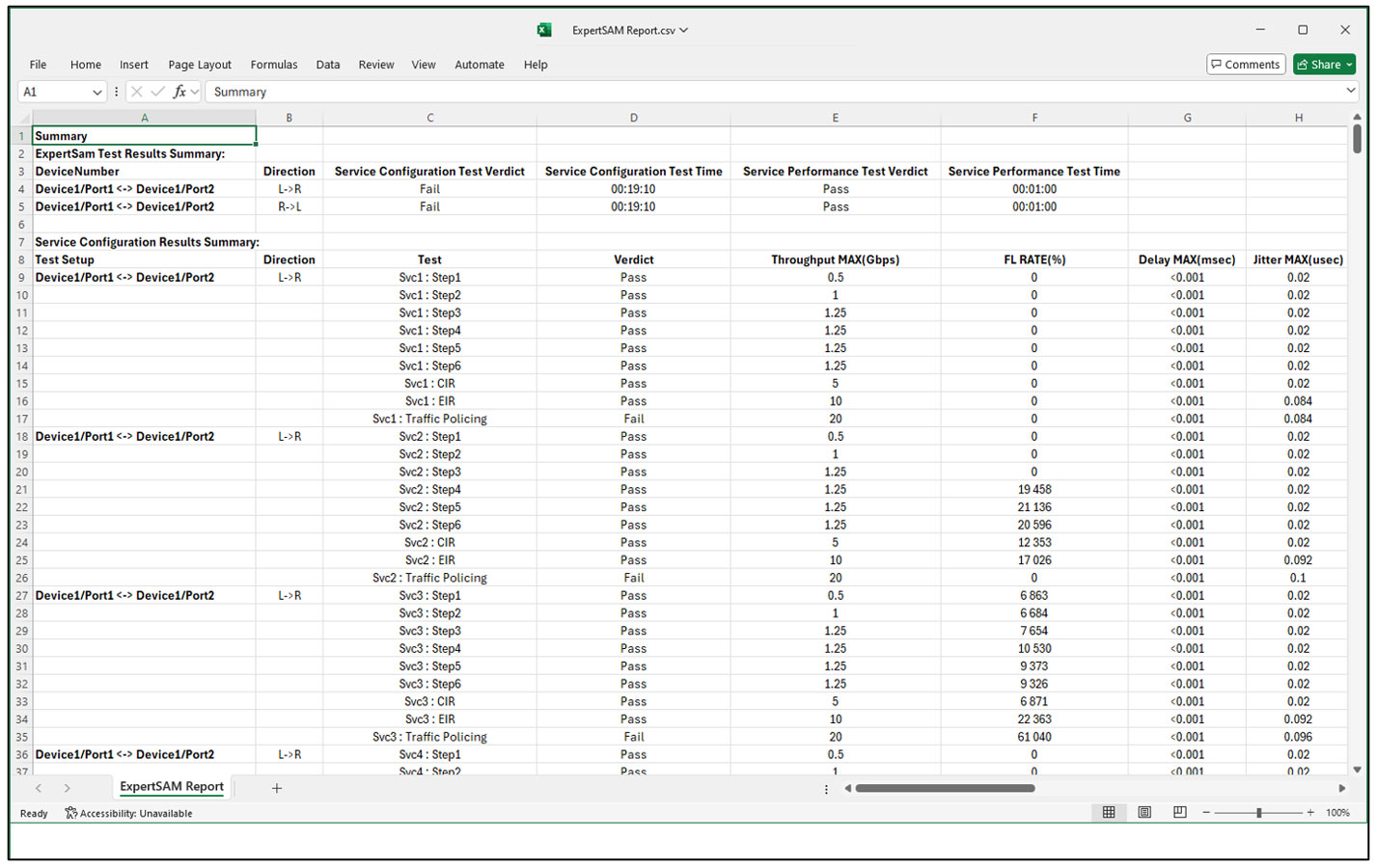
Task: Click the Comments button
Action: point(1246,65)
